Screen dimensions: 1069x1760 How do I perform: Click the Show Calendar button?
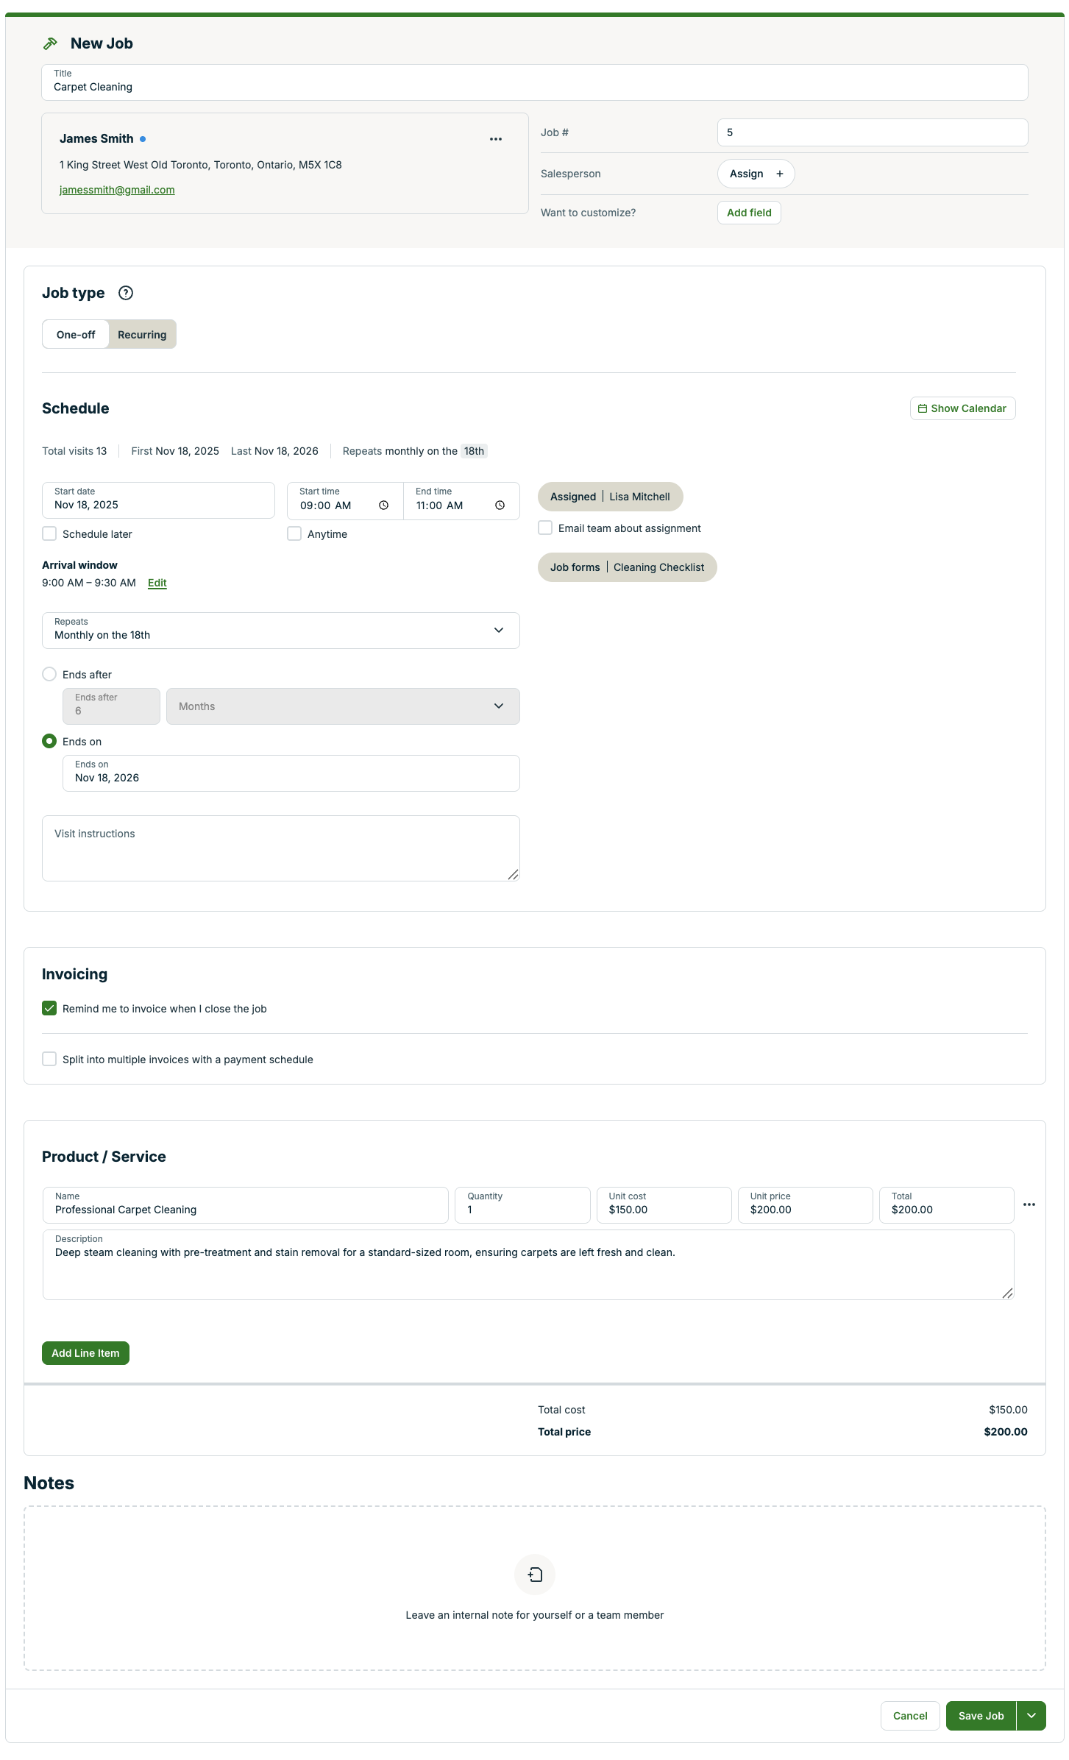click(962, 408)
